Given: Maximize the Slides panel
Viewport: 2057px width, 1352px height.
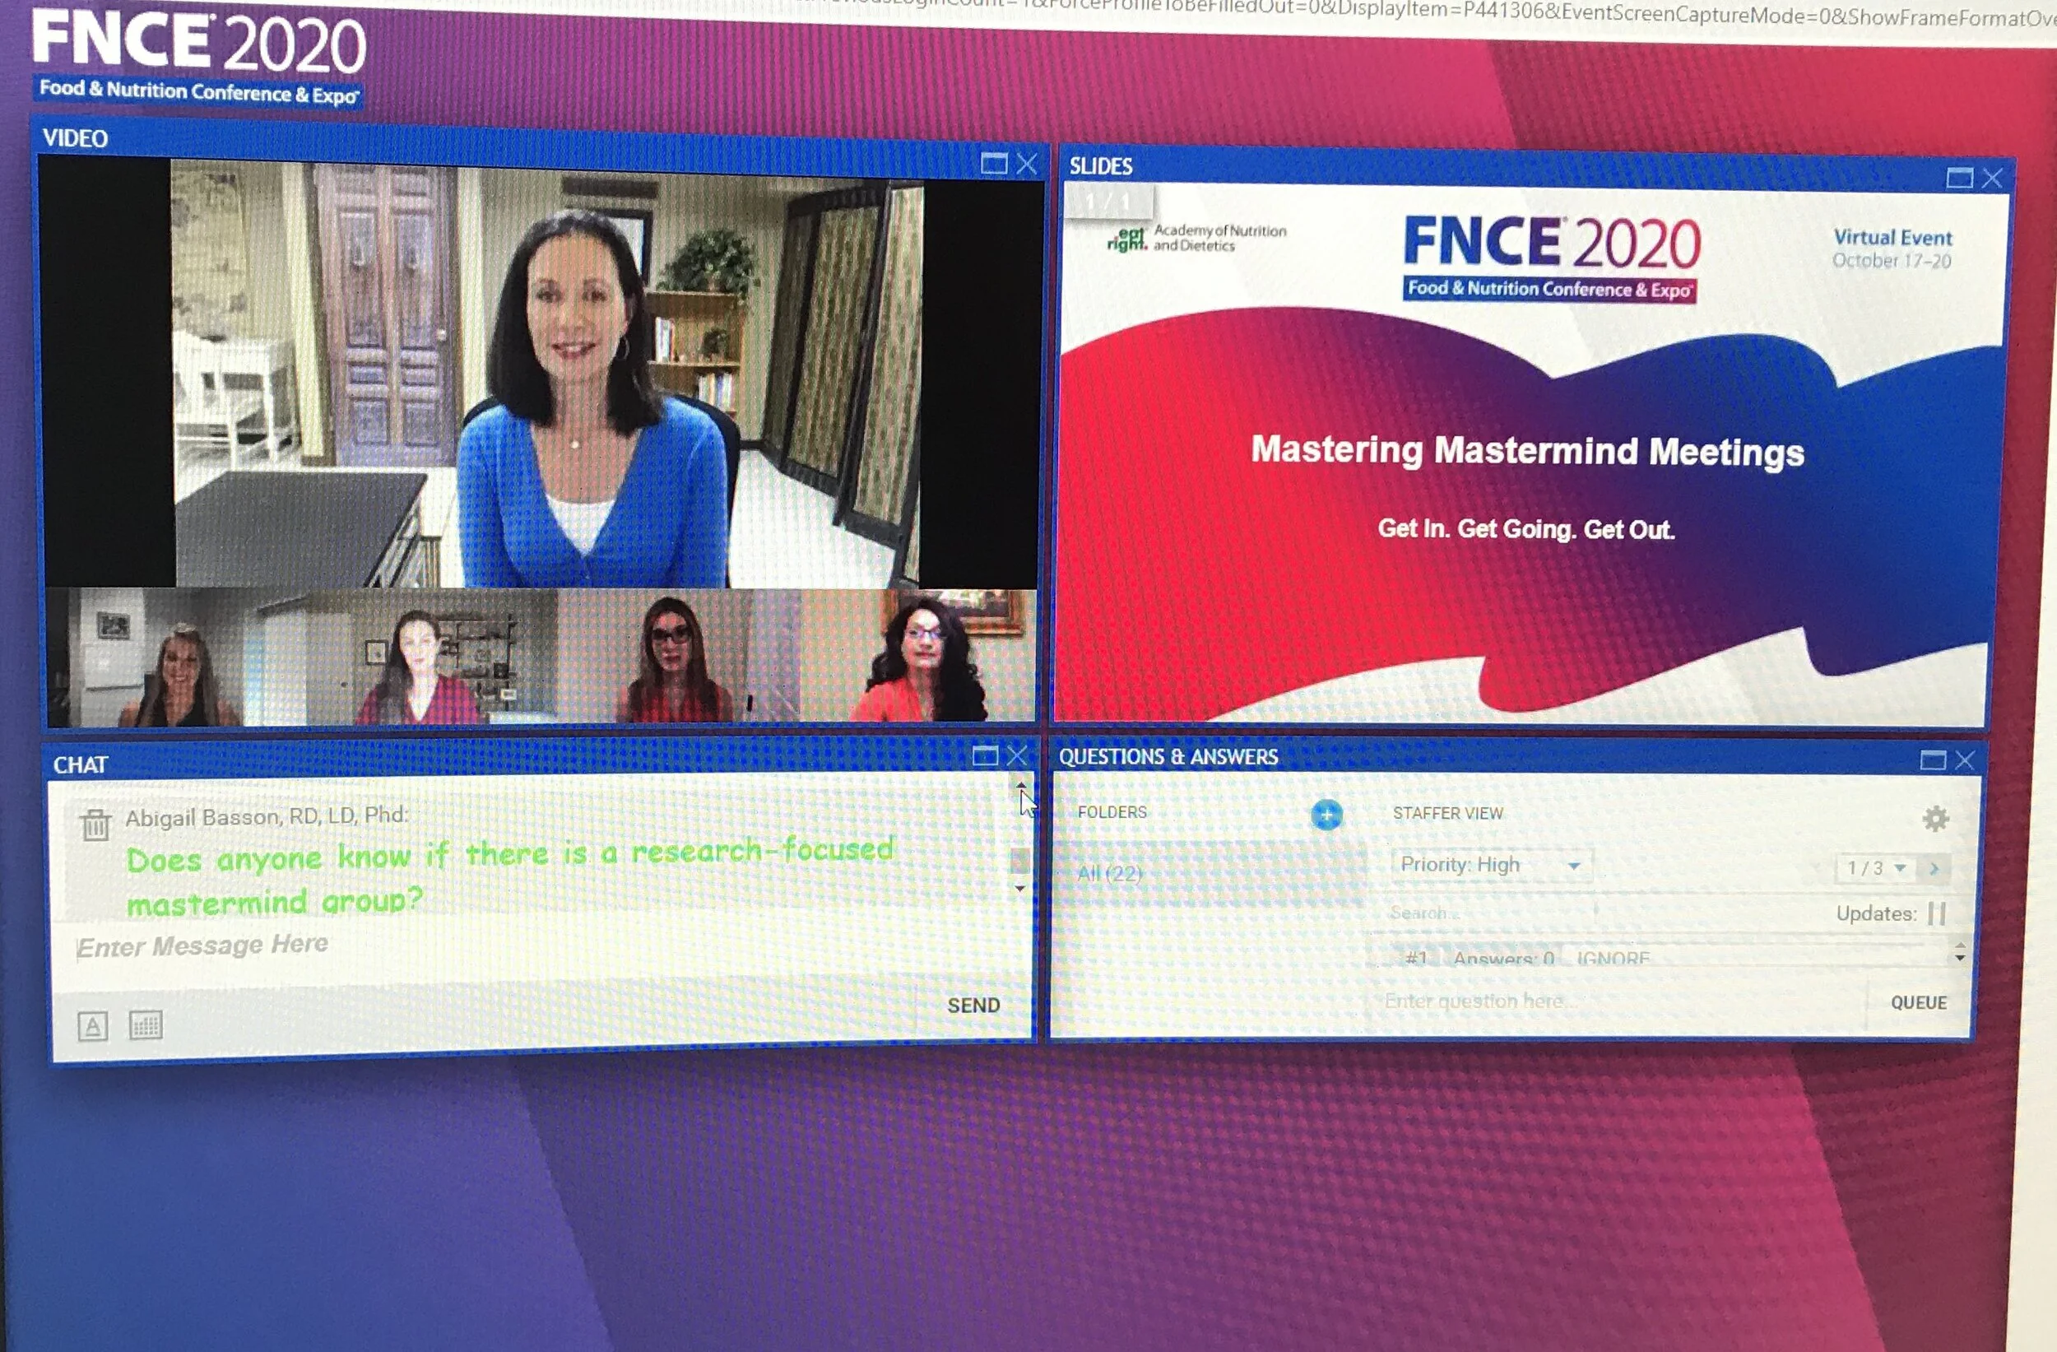Looking at the screenshot, I should pos(1958,178).
